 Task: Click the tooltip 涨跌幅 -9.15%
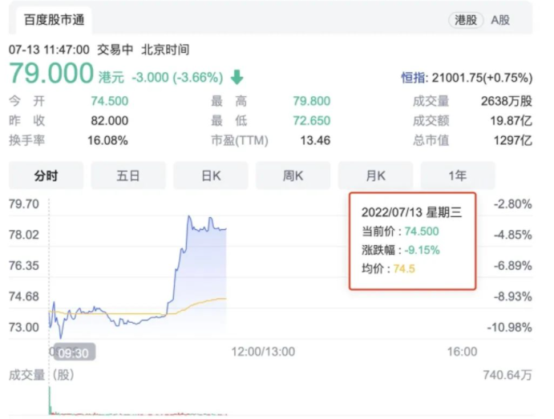coord(401,250)
